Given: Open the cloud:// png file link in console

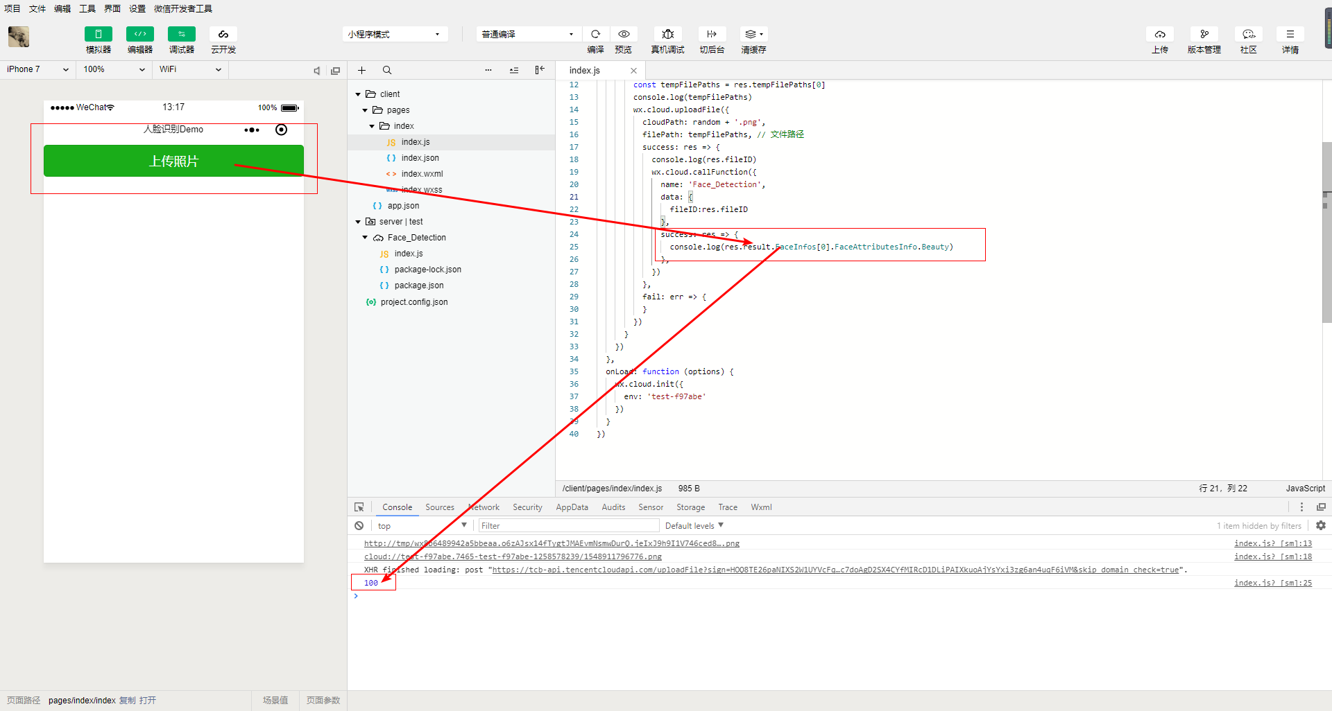Looking at the screenshot, I should pos(513,556).
